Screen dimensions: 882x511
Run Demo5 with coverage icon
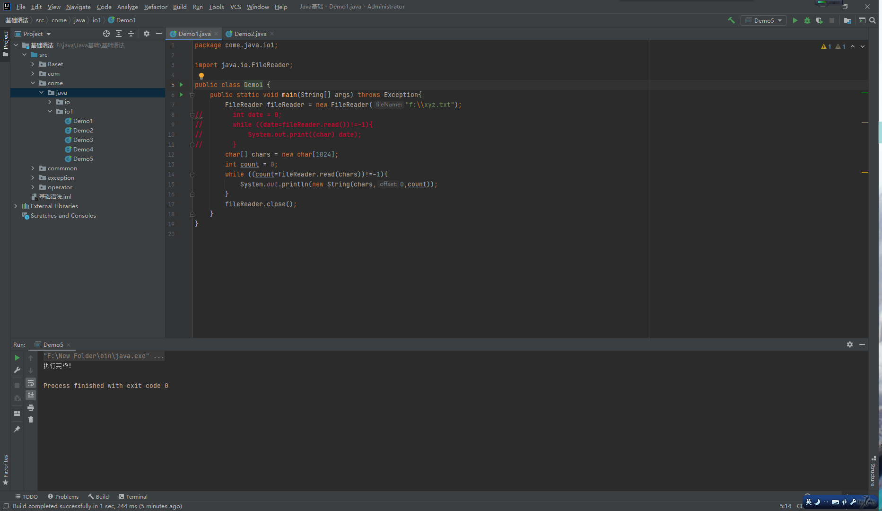820,20
